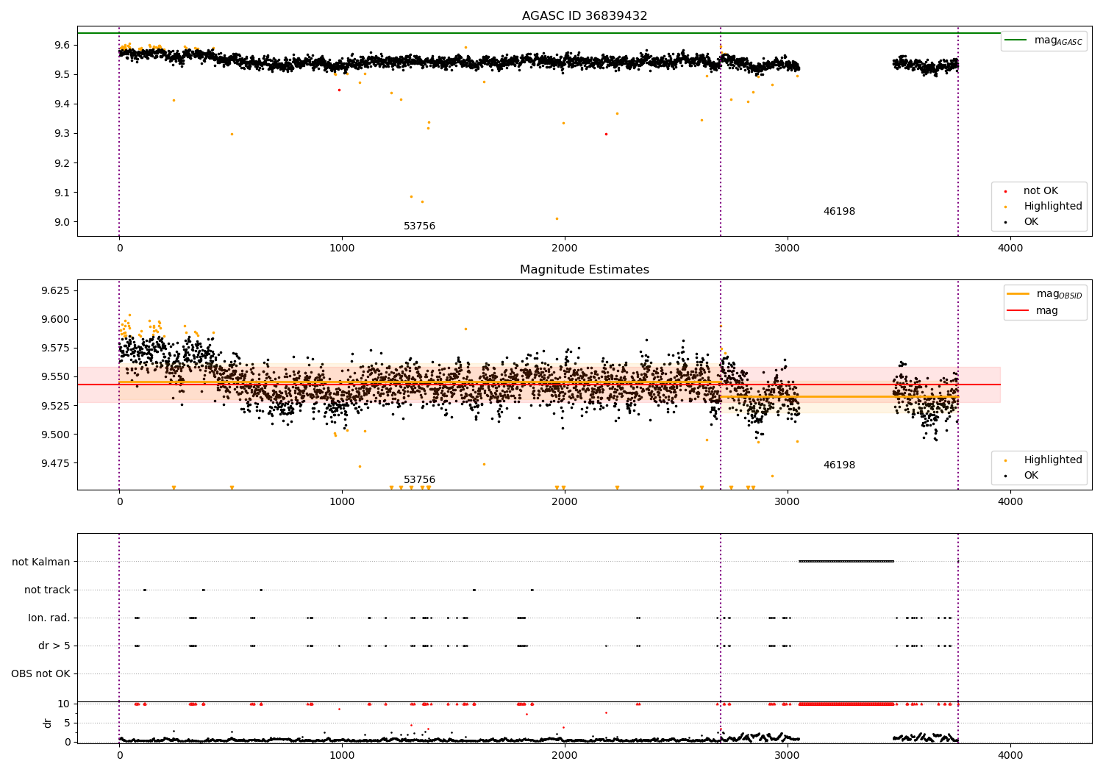Click the 'not OK' legend entry
This screenshot has height=772, width=1103.
[1040, 191]
